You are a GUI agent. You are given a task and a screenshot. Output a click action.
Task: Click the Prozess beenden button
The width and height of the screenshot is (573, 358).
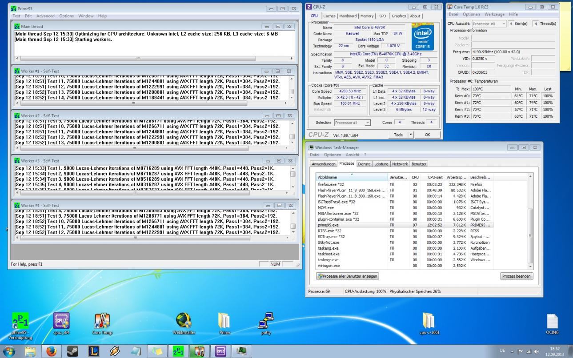pos(516,276)
